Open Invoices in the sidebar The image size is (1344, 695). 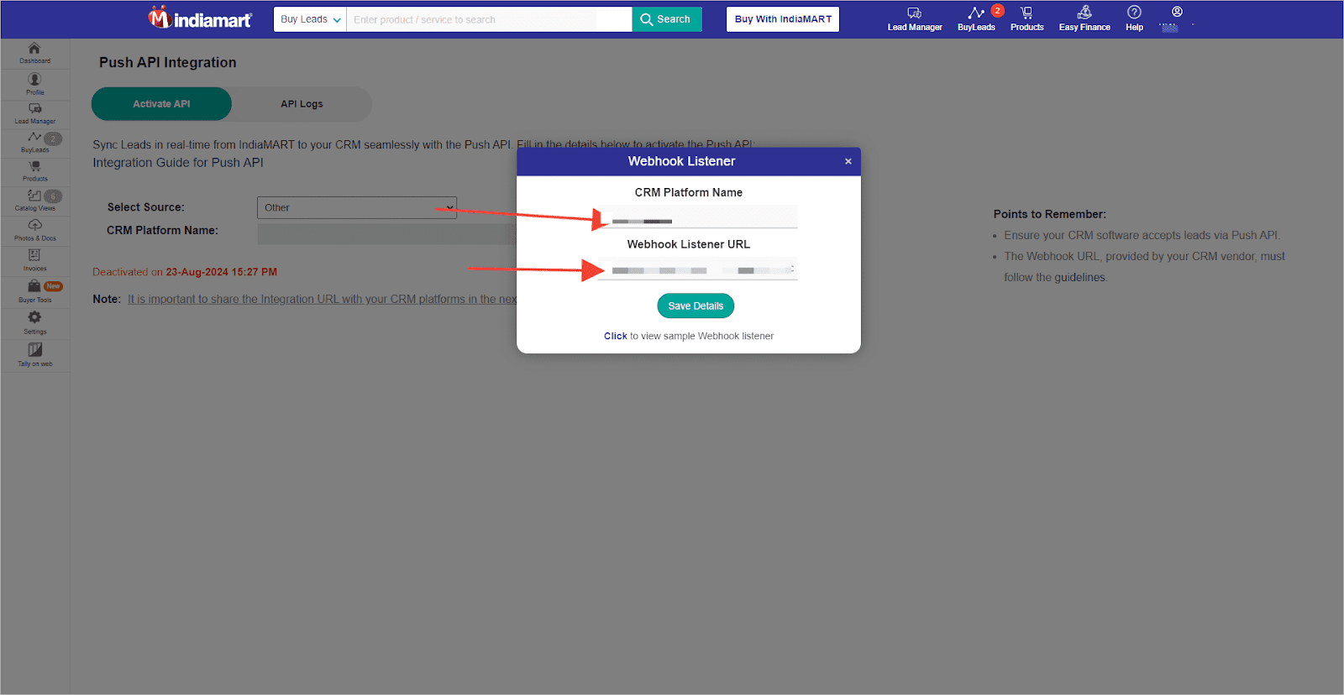pyautogui.click(x=34, y=260)
